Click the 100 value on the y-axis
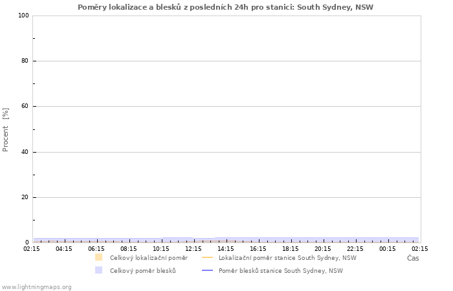Image resolution: width=453 pixels, height=291 pixels. tap(23, 16)
